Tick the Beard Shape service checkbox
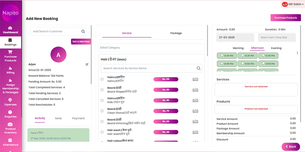This screenshot has width=305, height=152. point(102,90)
